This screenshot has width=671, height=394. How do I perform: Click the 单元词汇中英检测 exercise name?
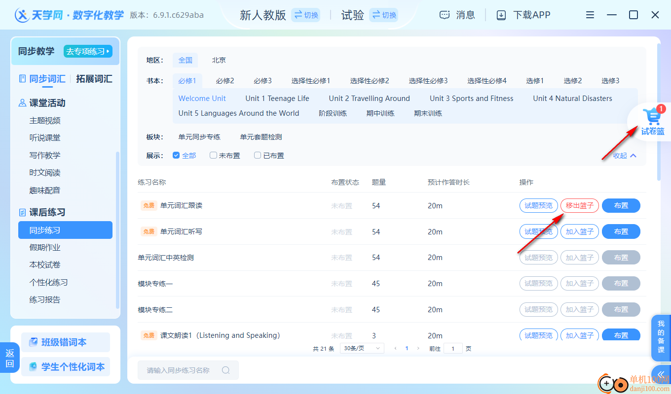pyautogui.click(x=165, y=258)
